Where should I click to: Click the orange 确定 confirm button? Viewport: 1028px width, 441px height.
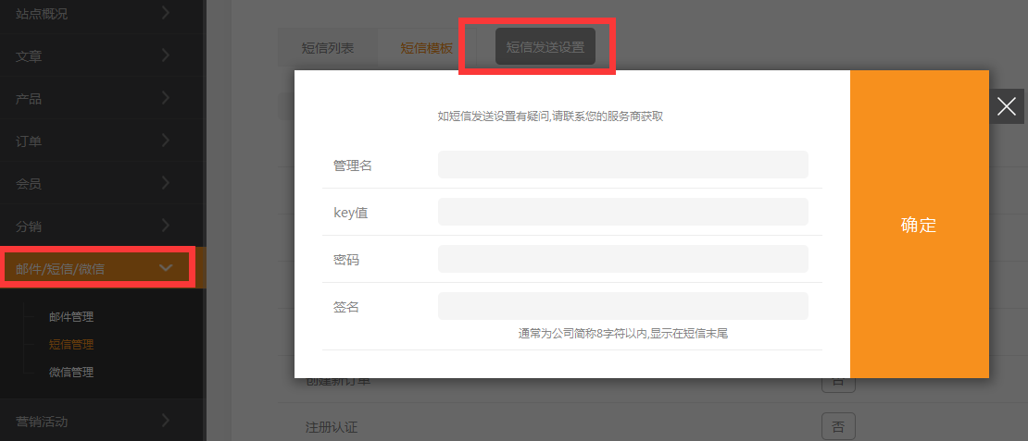click(919, 225)
